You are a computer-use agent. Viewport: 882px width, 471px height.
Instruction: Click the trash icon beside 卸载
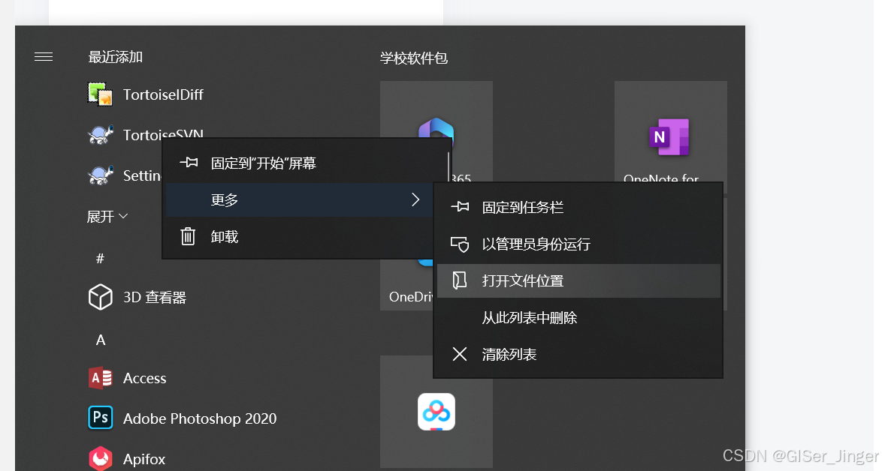coord(188,236)
